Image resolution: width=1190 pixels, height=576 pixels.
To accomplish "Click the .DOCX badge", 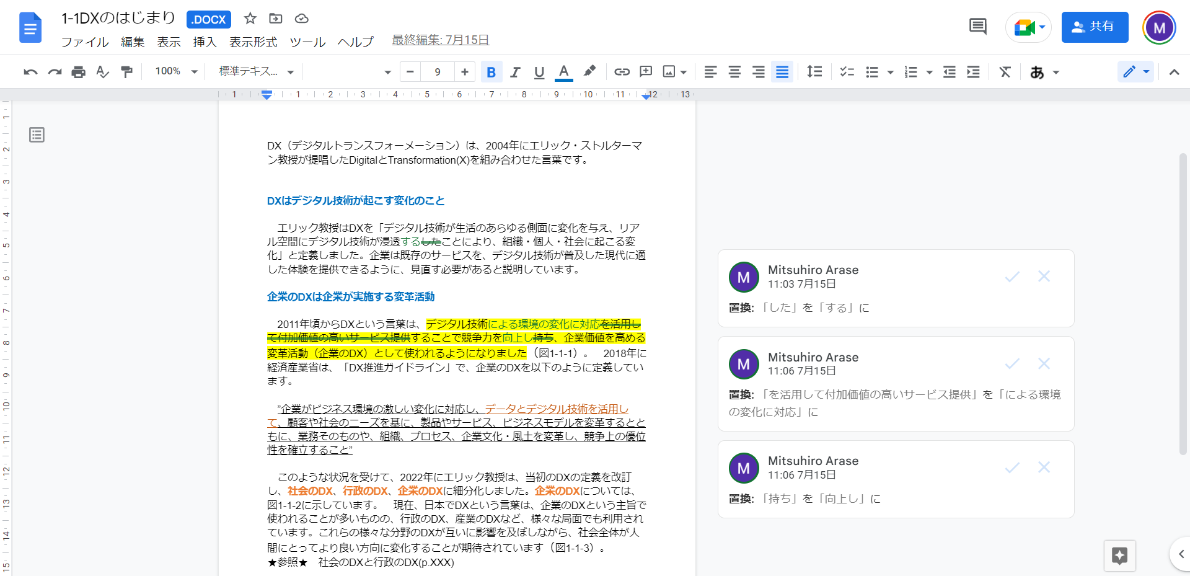I will (209, 19).
